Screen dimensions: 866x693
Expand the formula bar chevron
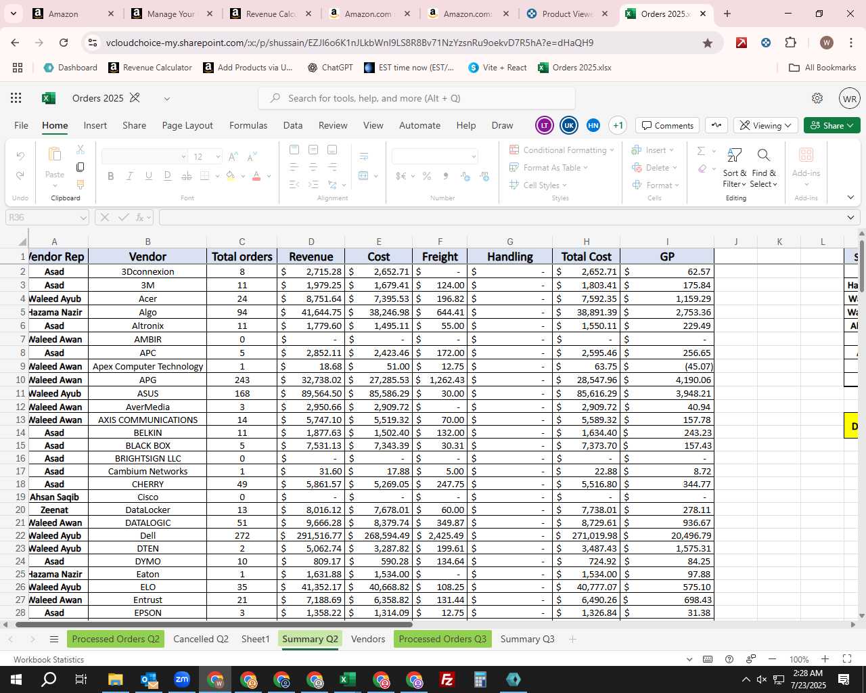pyautogui.click(x=850, y=217)
